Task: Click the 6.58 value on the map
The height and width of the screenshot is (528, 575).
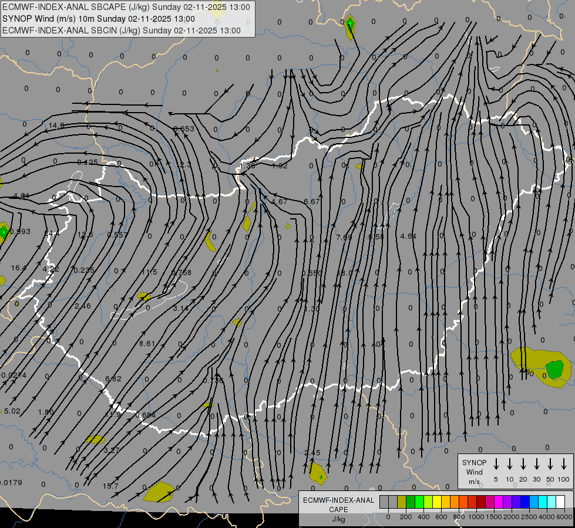Action: click(376, 236)
